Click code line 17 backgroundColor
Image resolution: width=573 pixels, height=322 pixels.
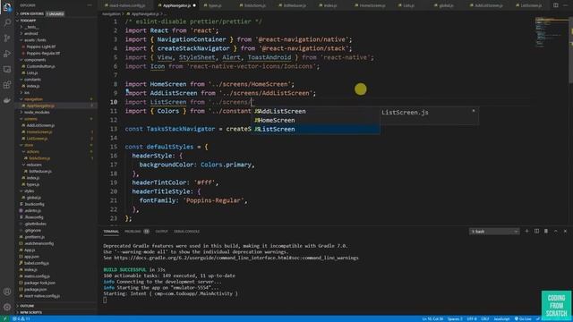197,165
